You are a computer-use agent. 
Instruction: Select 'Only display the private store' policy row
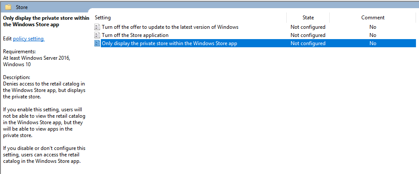169,43
